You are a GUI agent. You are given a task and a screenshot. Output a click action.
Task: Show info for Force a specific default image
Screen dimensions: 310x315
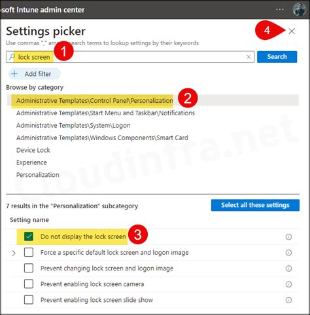(x=288, y=253)
